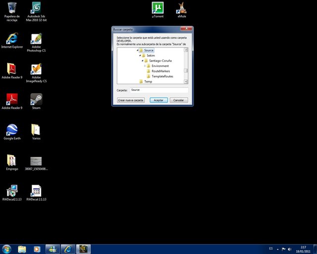Select the TemplateRoutes folder
Screen dimensions: 317x254
pos(162,76)
